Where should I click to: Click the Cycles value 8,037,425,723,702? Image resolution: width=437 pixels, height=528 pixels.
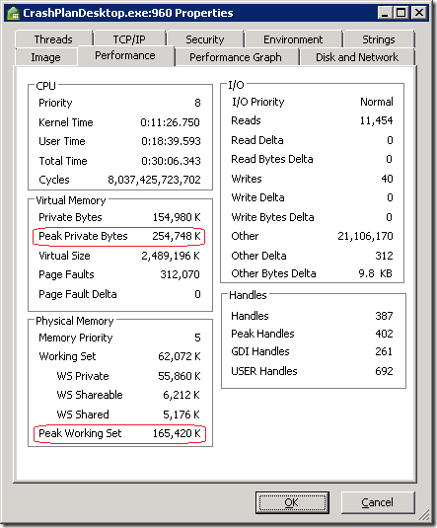tap(154, 180)
